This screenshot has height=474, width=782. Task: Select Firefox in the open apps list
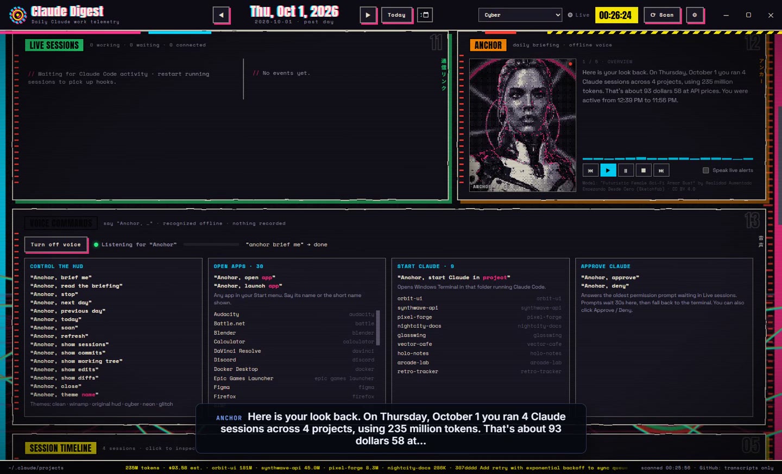pos(294,396)
